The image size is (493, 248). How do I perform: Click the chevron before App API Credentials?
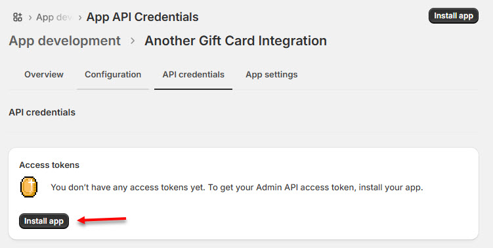pos(80,17)
